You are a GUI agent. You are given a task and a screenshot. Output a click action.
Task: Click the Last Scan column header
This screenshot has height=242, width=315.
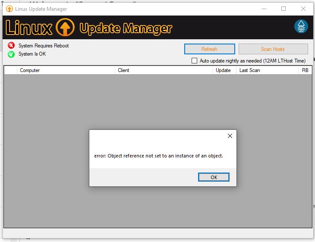point(267,70)
